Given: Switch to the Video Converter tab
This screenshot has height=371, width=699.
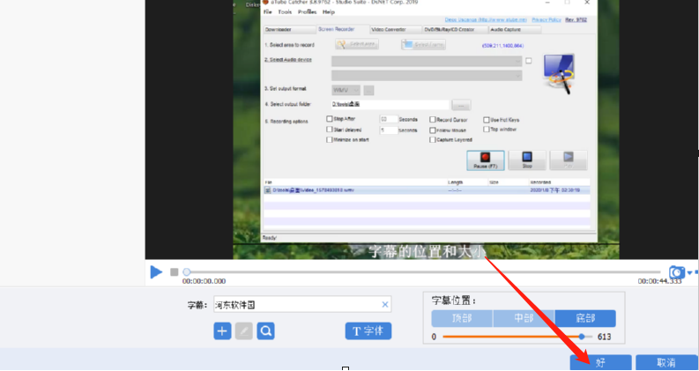Looking at the screenshot, I should [396, 29].
